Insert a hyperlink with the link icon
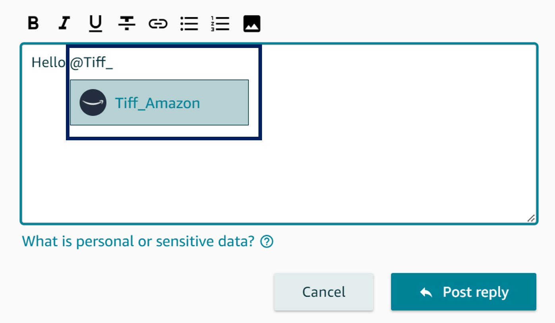Screen dimensions: 555x323 158,24
